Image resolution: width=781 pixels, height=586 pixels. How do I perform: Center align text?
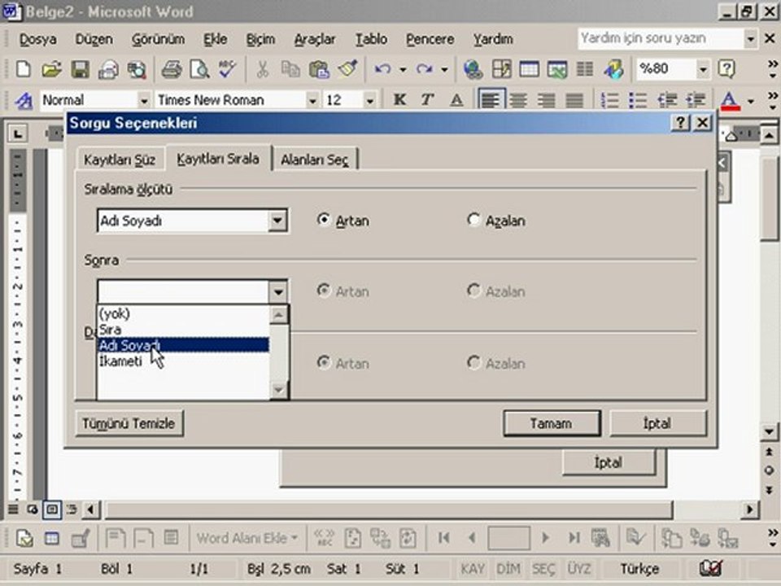518,100
